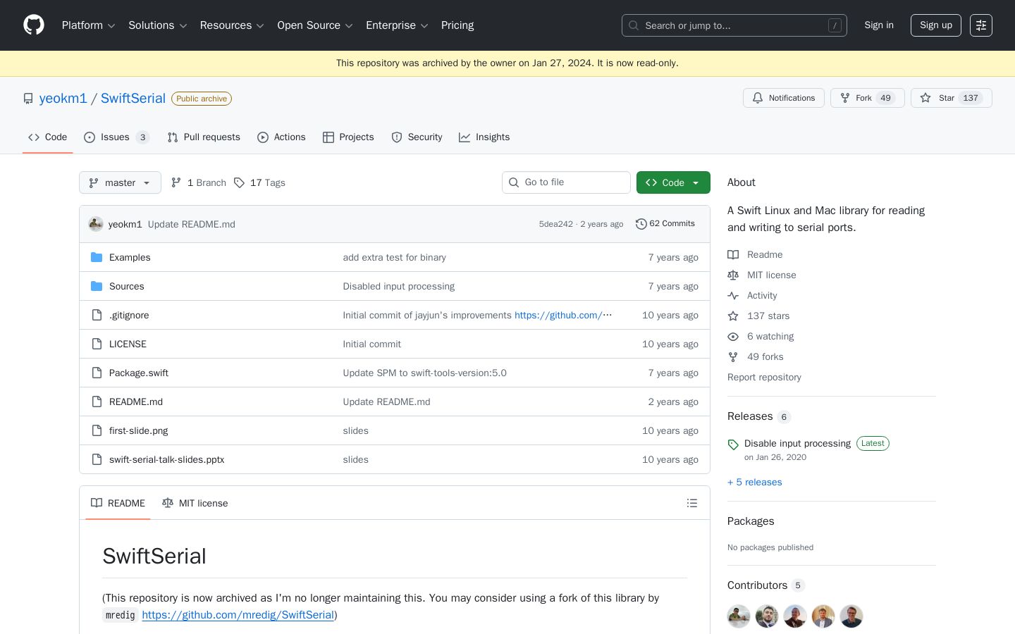Viewport: 1015px width, 634px height.
Task: Switch to the Insights tab
Action: click(484, 137)
